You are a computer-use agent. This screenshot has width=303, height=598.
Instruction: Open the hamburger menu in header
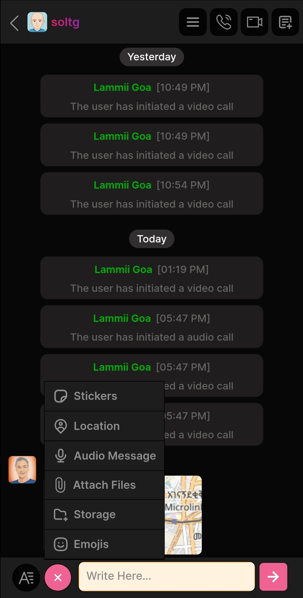click(193, 22)
